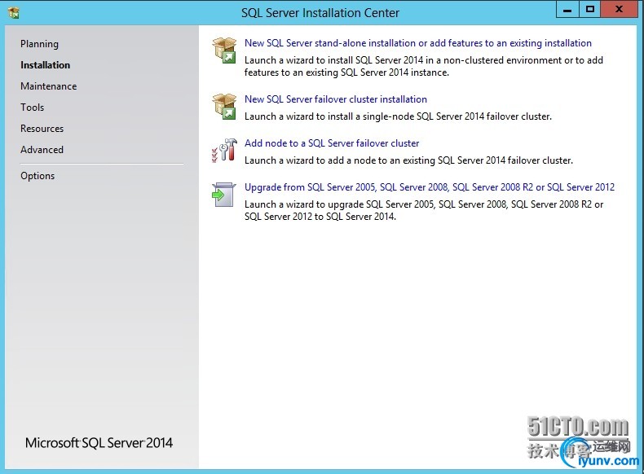Click the Microsoft SQL Server 2014 logo text
Image resolution: width=644 pixels, height=474 pixels.
pos(99,443)
